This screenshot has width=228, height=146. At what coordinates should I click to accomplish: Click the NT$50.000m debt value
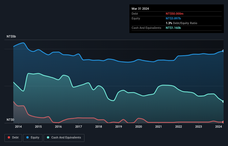tap(174, 14)
